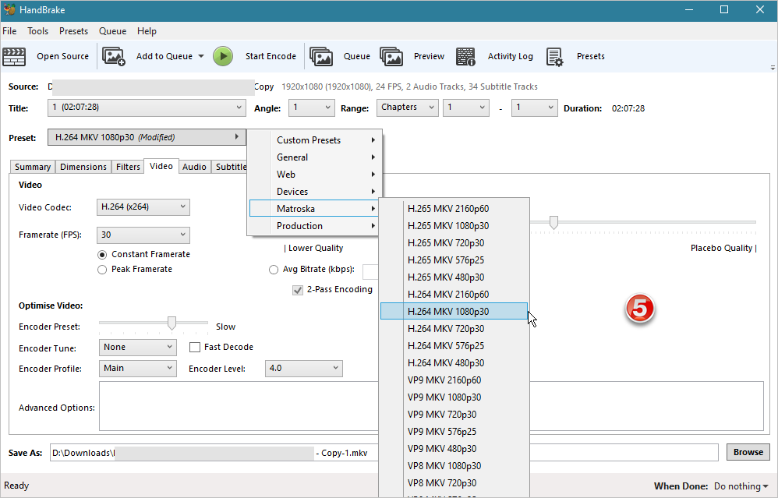Click the Save As path field
Image resolution: width=778 pixels, height=498 pixels.
tap(384, 452)
